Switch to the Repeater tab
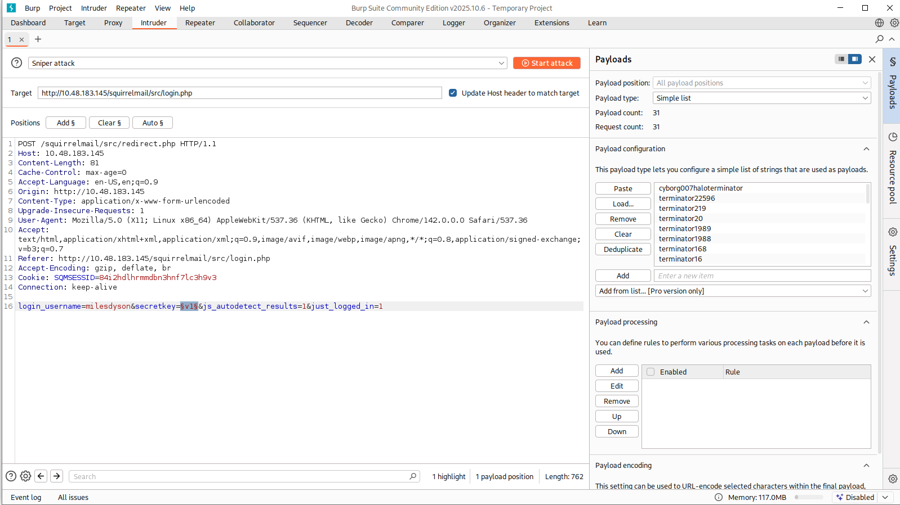Image resolution: width=900 pixels, height=505 pixels. click(x=200, y=23)
